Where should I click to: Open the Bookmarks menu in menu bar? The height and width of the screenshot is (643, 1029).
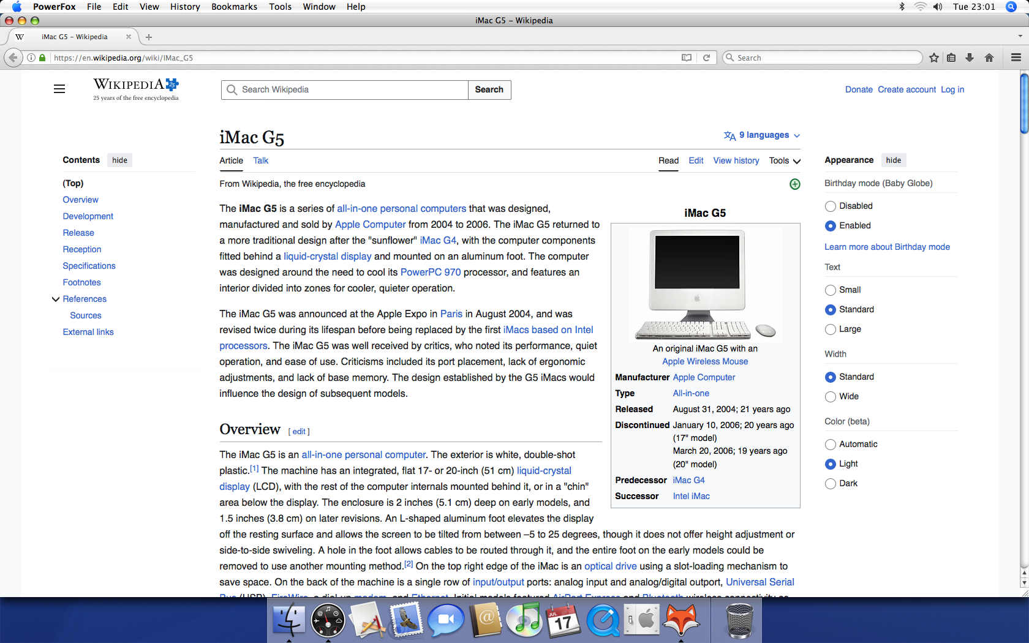(x=234, y=7)
